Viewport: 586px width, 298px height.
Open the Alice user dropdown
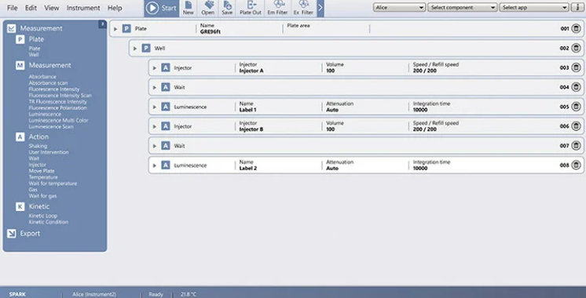click(x=399, y=8)
